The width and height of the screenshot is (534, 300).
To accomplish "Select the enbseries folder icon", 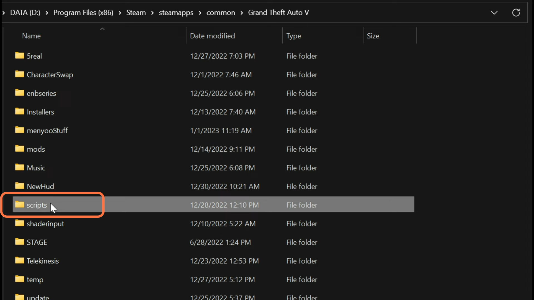I will [19, 93].
